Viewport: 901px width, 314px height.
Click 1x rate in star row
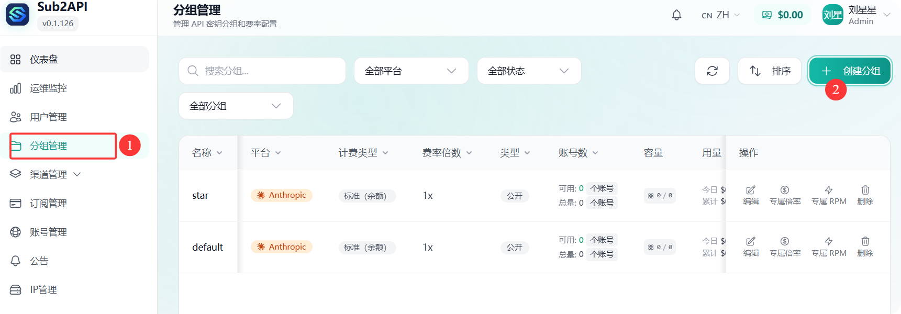coord(428,195)
